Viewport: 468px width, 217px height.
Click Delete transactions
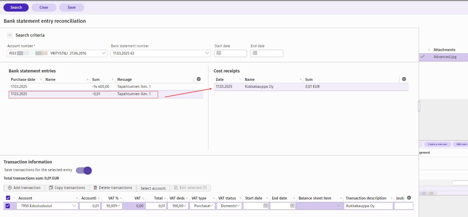pyautogui.click(x=113, y=188)
